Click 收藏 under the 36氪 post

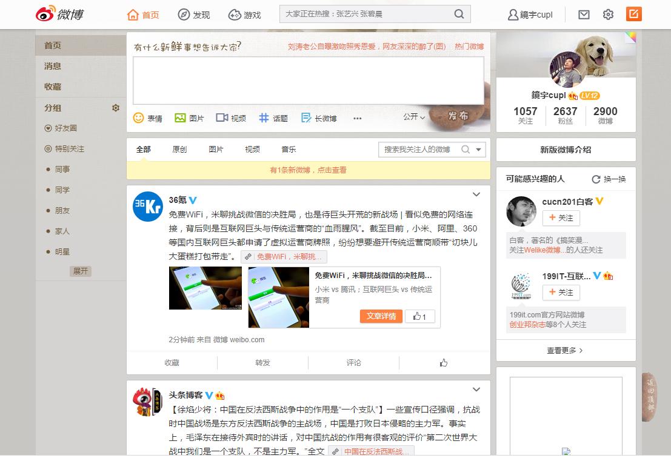[x=172, y=363]
